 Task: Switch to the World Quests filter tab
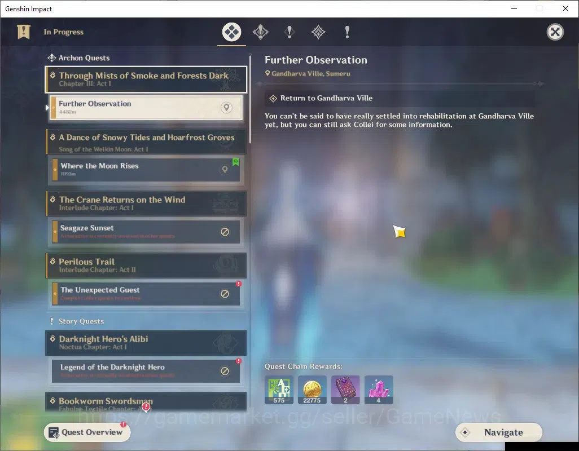pos(318,32)
